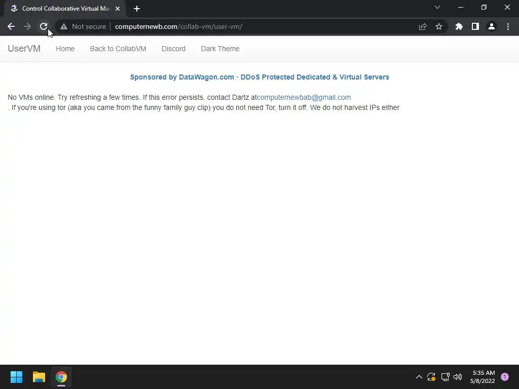This screenshot has width=519, height=389.
Task: Click the browser forward arrow
Action: tap(27, 26)
